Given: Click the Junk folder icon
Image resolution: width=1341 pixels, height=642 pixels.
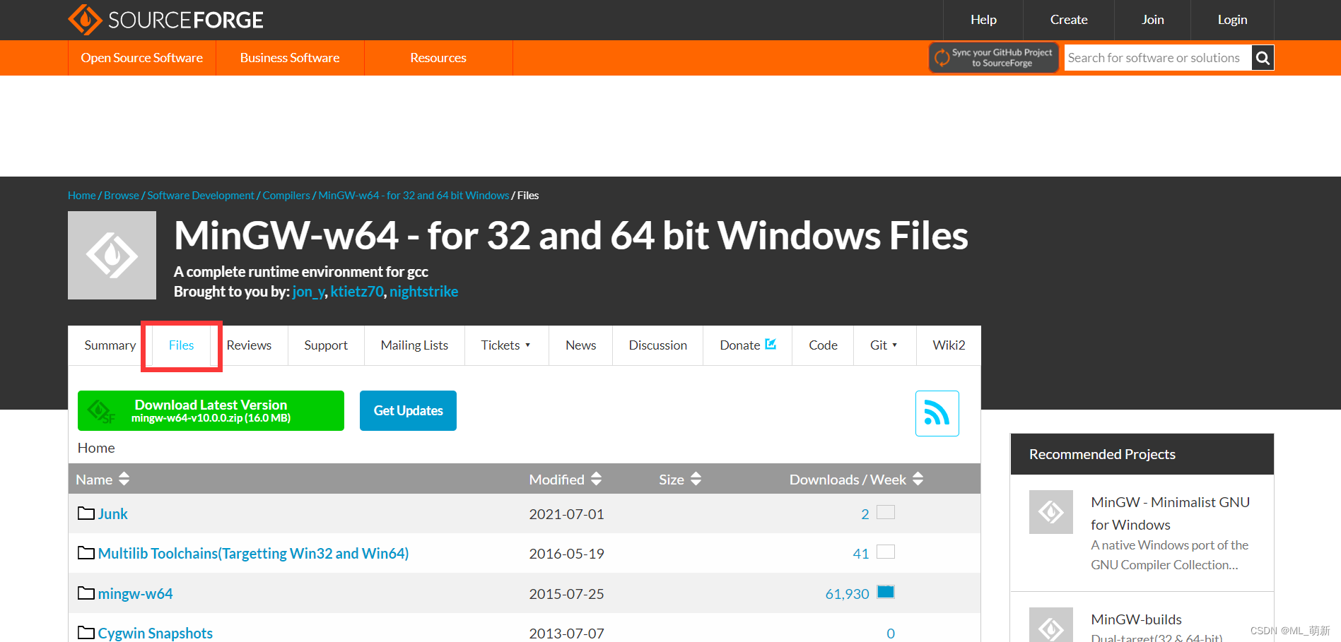Looking at the screenshot, I should [x=86, y=513].
